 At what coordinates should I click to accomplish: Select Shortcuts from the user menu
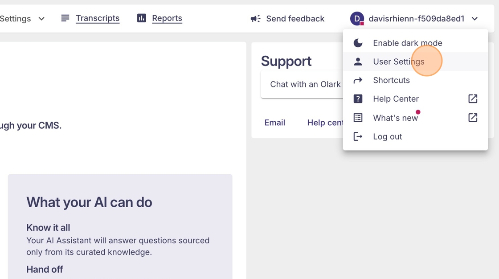(391, 80)
